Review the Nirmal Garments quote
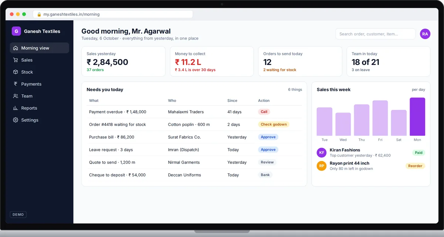 [x=267, y=162]
